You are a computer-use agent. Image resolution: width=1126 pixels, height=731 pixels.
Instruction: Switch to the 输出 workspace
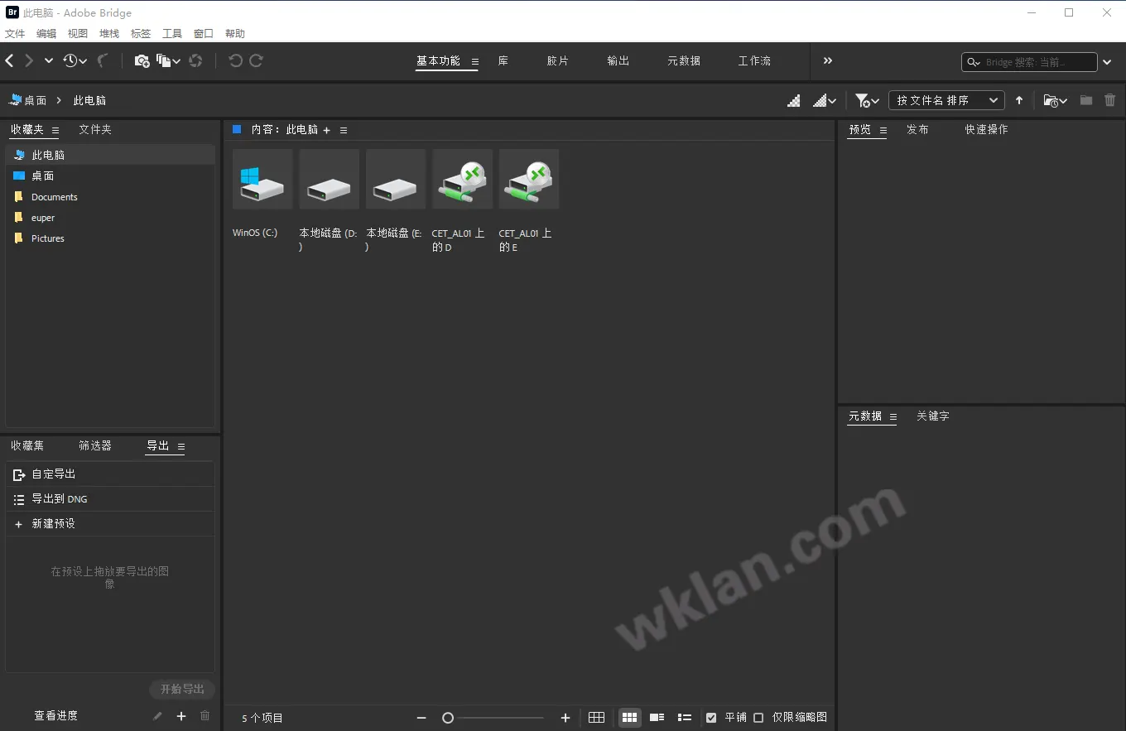tap(618, 60)
